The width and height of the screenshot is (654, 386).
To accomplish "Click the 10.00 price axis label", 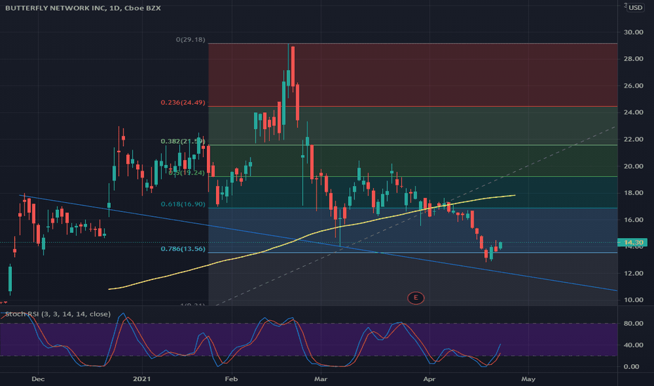I will 633,300.
